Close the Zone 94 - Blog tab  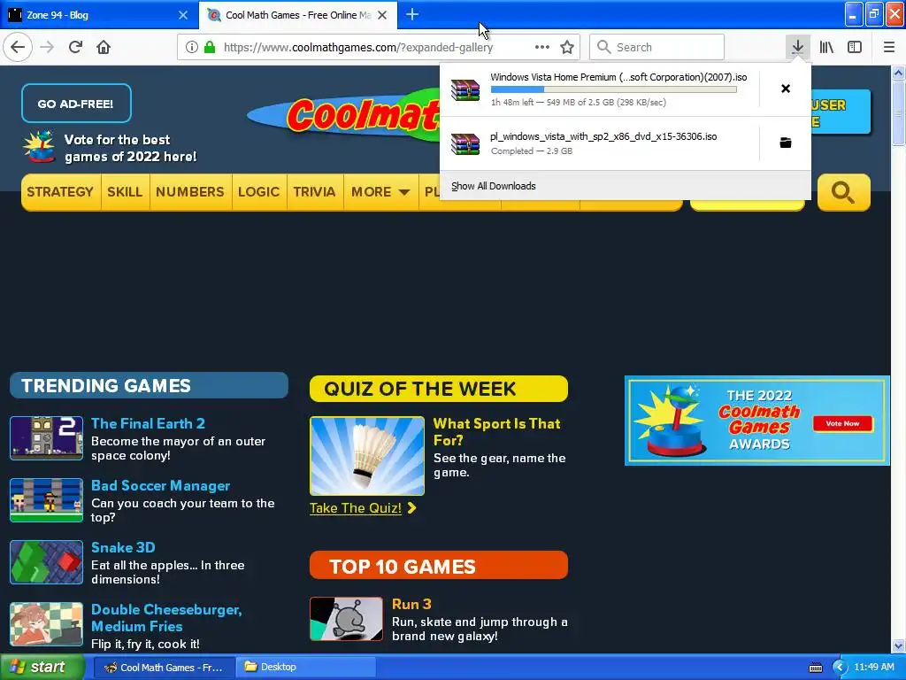[182, 15]
